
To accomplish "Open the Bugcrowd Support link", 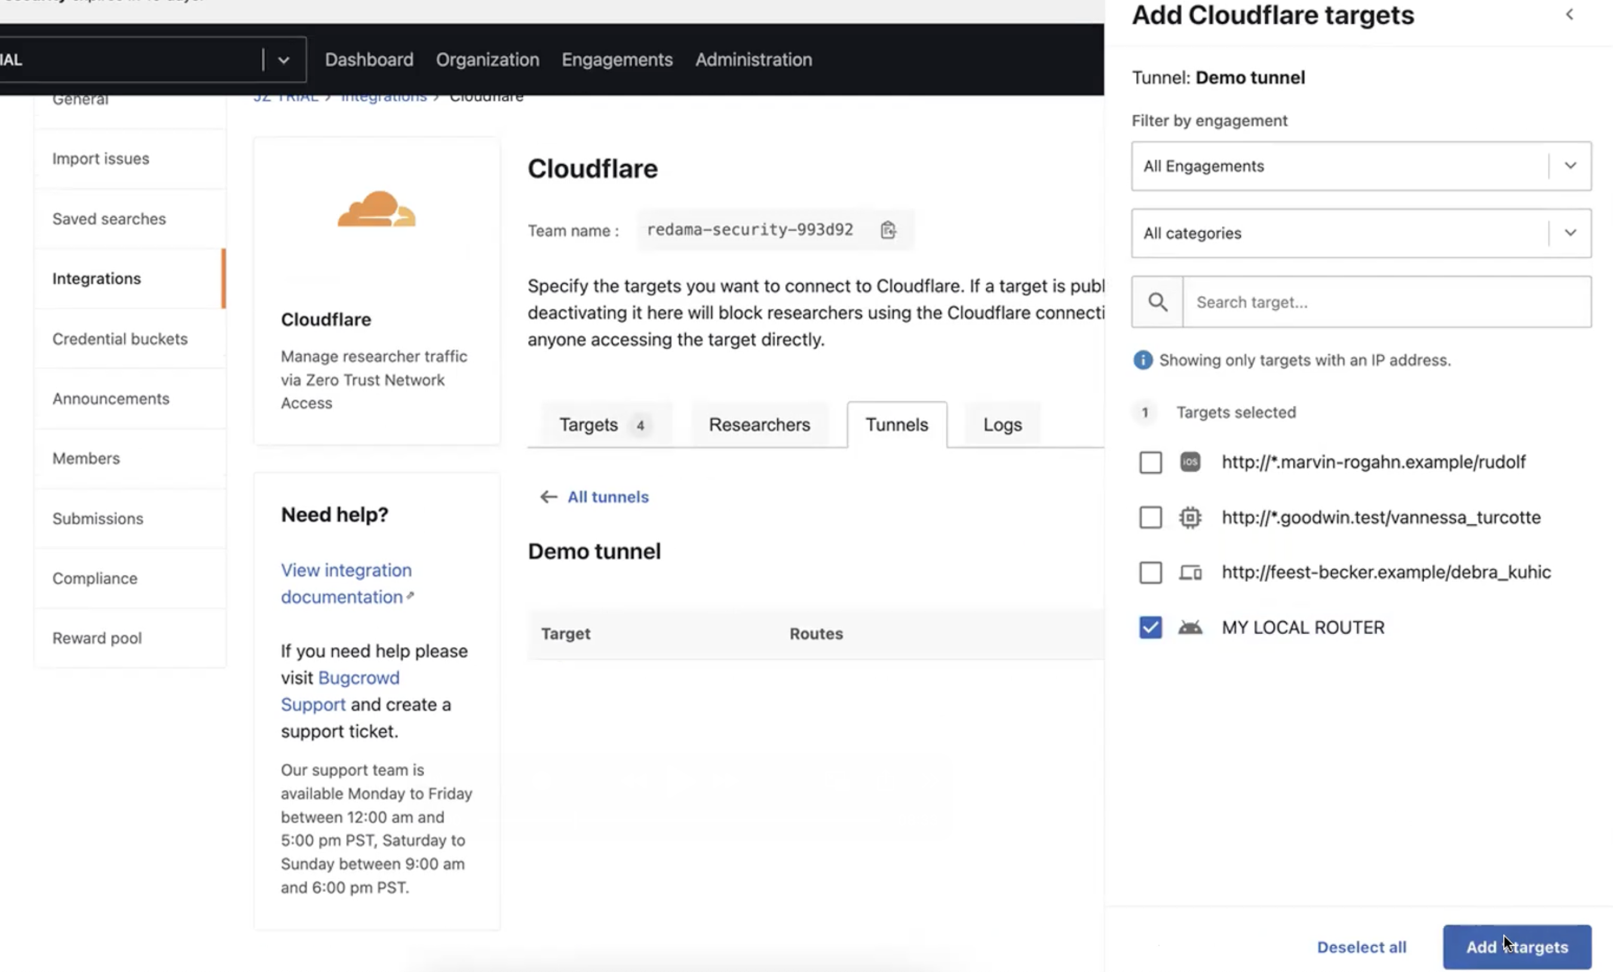I will [340, 691].
